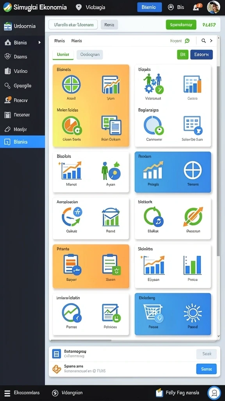Image resolution: width=225 pixels, height=401 pixels.
Task: Select the Paend sun icon
Action: (193, 313)
